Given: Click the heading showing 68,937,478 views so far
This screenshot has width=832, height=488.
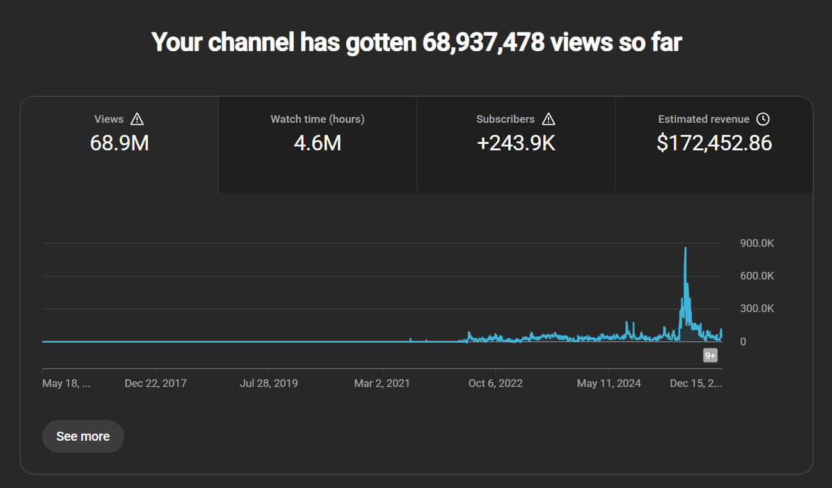Looking at the screenshot, I should (417, 42).
